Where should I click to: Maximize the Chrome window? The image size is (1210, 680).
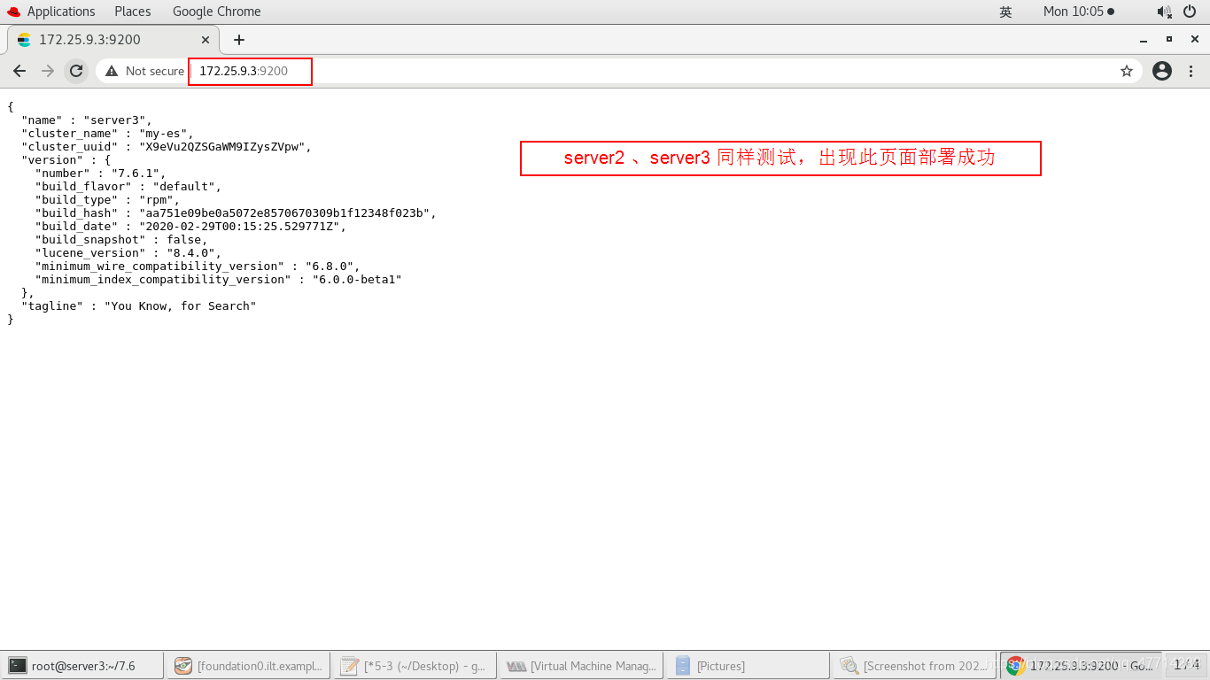click(1169, 40)
